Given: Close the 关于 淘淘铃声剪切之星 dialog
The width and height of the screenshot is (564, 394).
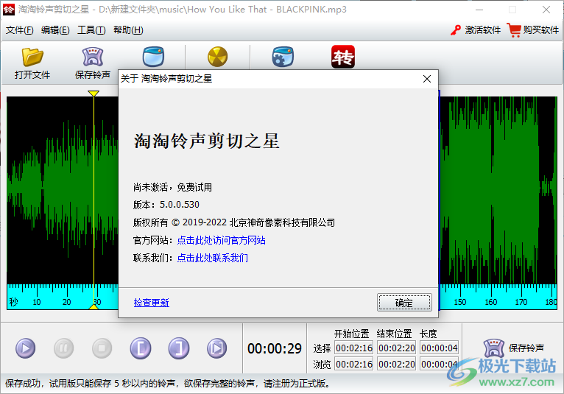Looking at the screenshot, I should (x=427, y=79).
